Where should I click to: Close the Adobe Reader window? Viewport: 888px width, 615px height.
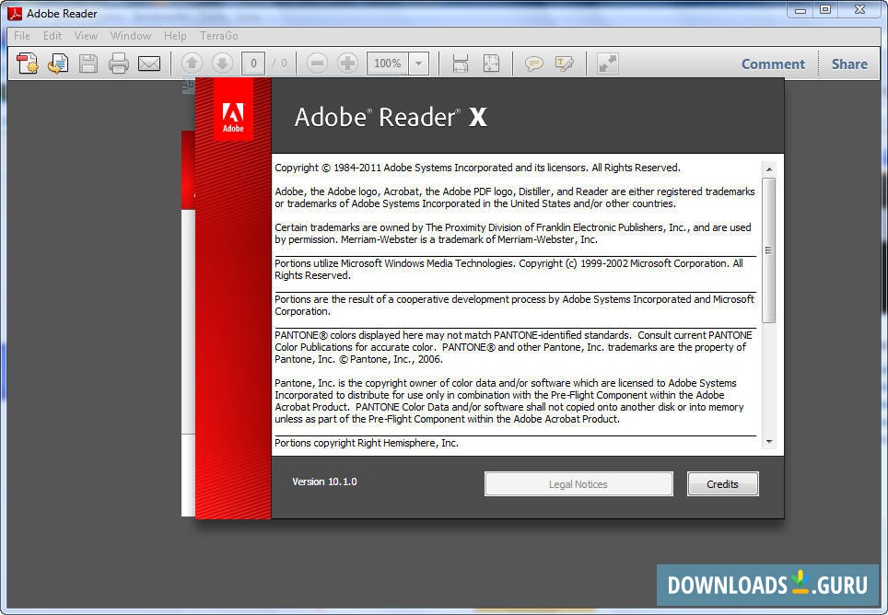tap(859, 10)
